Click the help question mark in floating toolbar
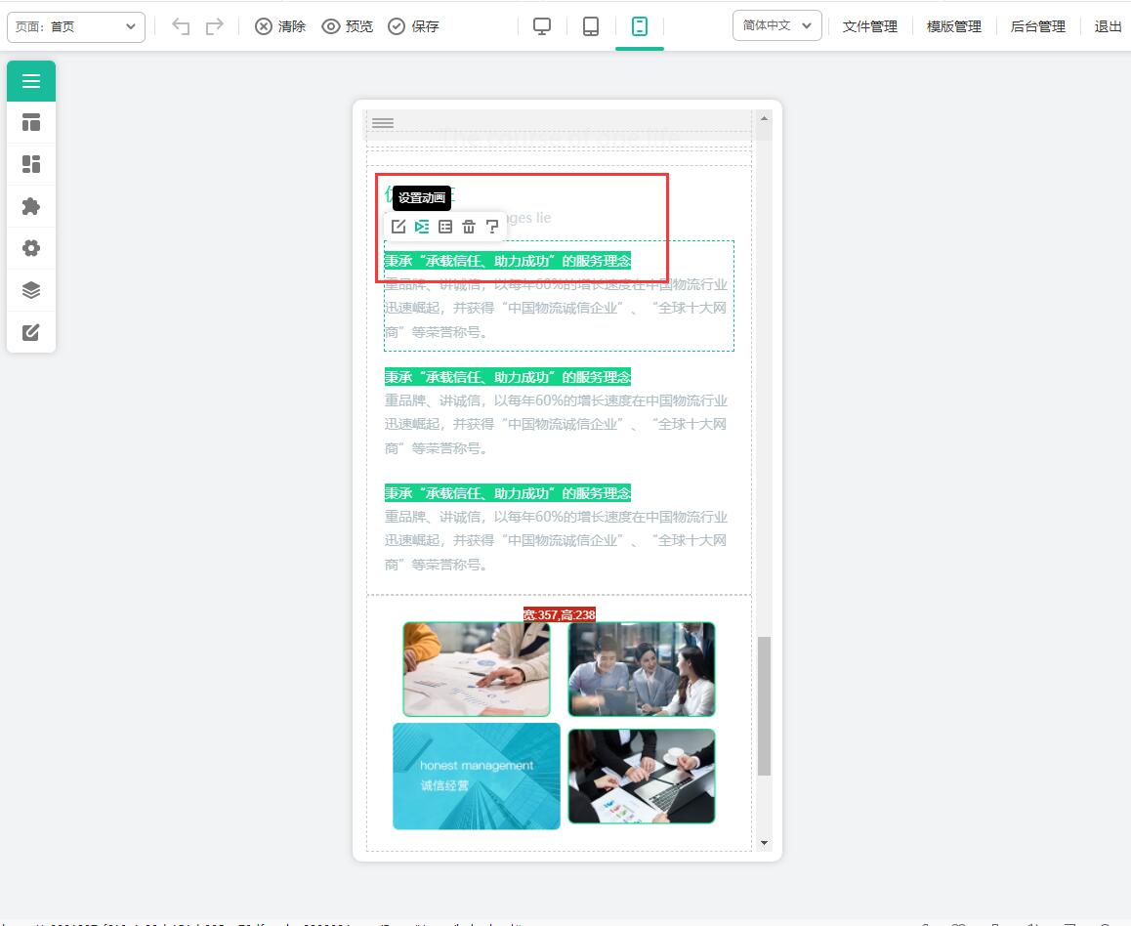 (492, 227)
